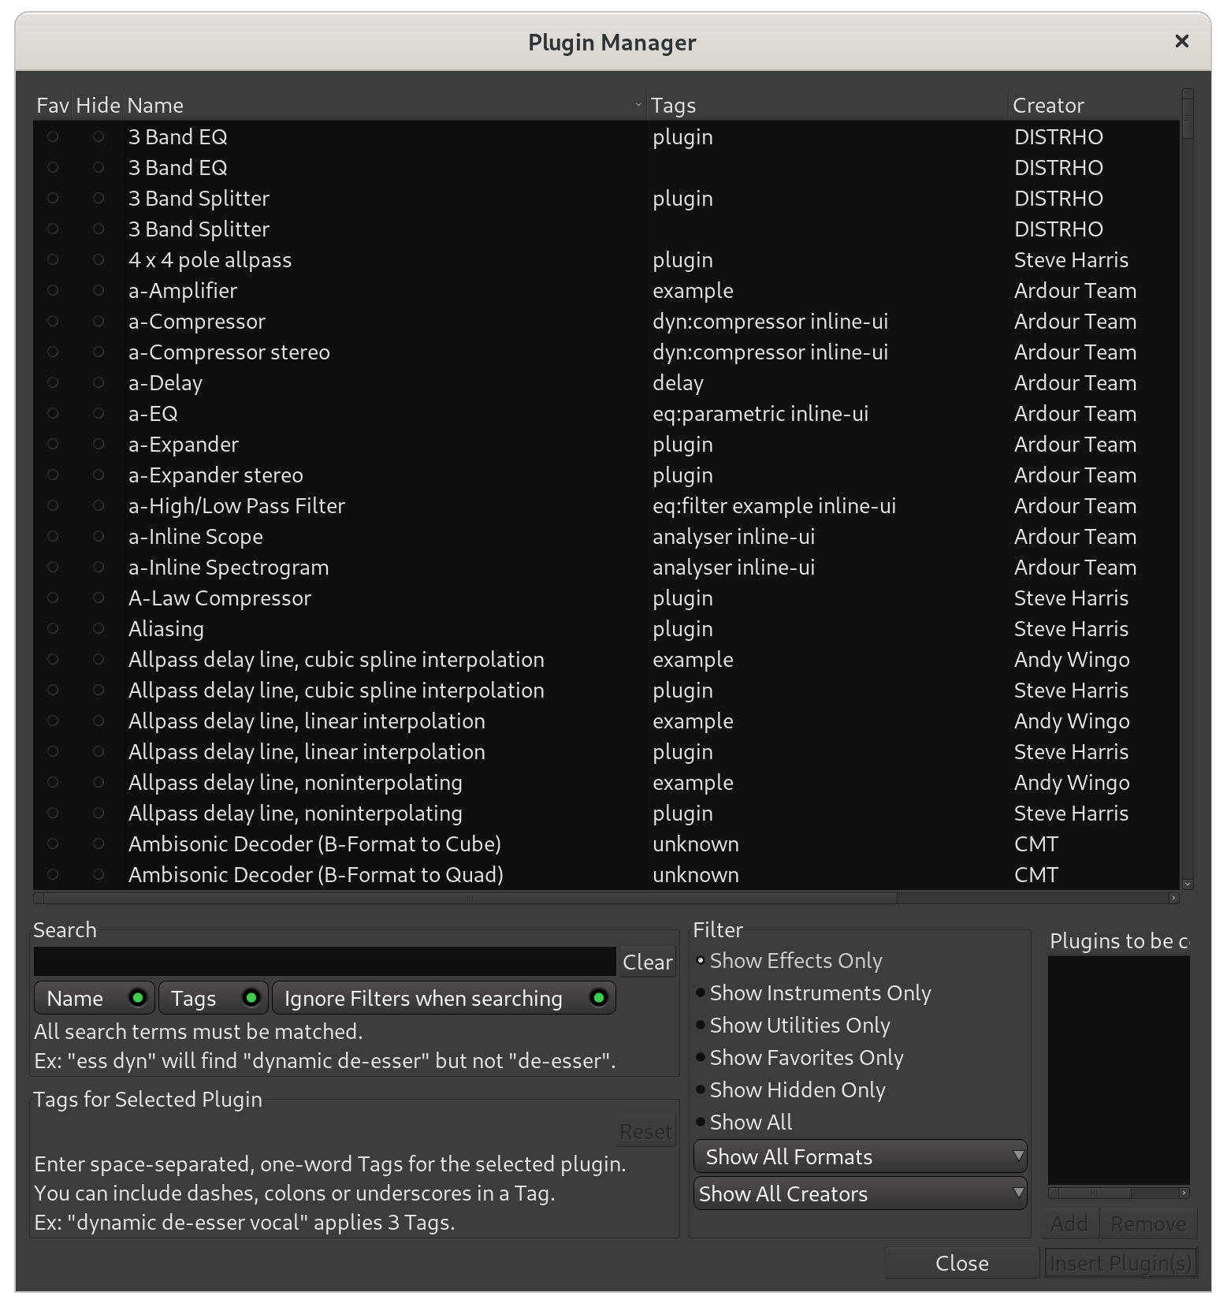Click into the Search text field

coord(324,963)
